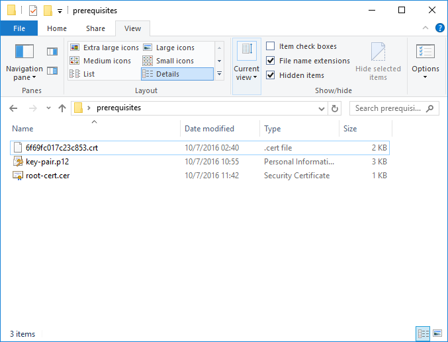448x342 pixels.
Task: Open the File menu
Action: pyautogui.click(x=19, y=28)
